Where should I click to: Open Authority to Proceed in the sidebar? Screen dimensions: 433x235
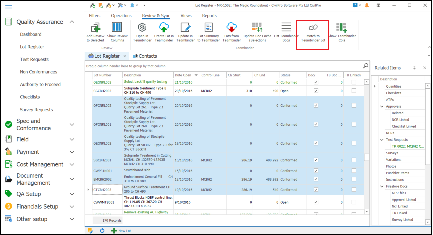40,84
